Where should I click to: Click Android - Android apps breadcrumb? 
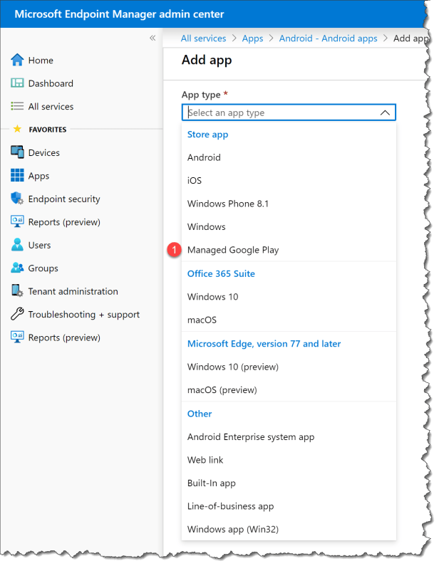[x=328, y=38]
